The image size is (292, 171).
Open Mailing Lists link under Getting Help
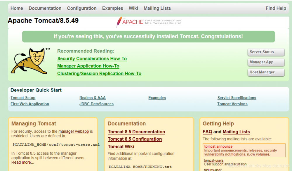click(x=236, y=132)
